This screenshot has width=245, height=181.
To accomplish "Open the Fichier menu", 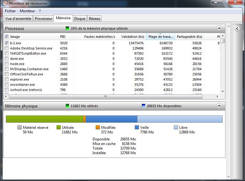I will click(10, 11).
